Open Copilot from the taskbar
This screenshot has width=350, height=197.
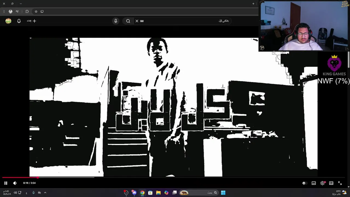point(166,193)
